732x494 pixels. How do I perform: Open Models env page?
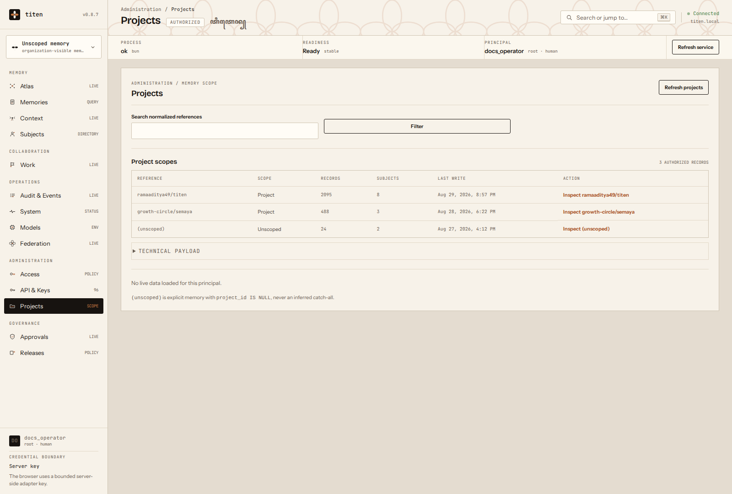[x=54, y=227]
